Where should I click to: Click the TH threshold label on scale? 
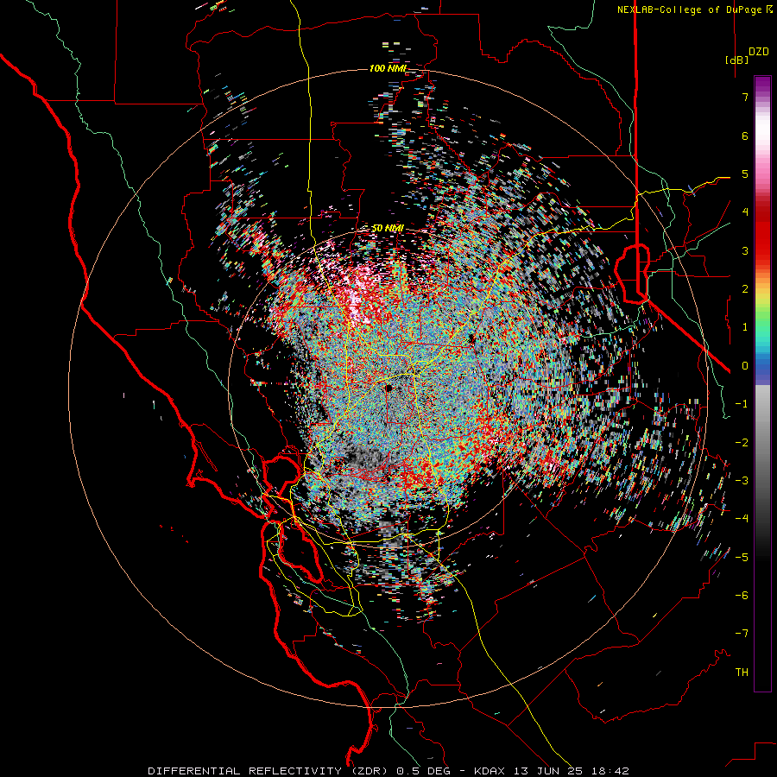(742, 673)
